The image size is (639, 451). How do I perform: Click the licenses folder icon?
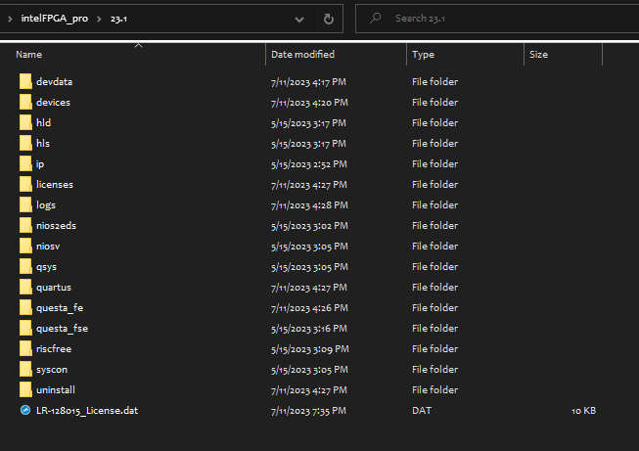click(x=25, y=185)
